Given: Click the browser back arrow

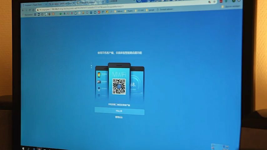Looking at the screenshot, I should (x=23, y=10).
